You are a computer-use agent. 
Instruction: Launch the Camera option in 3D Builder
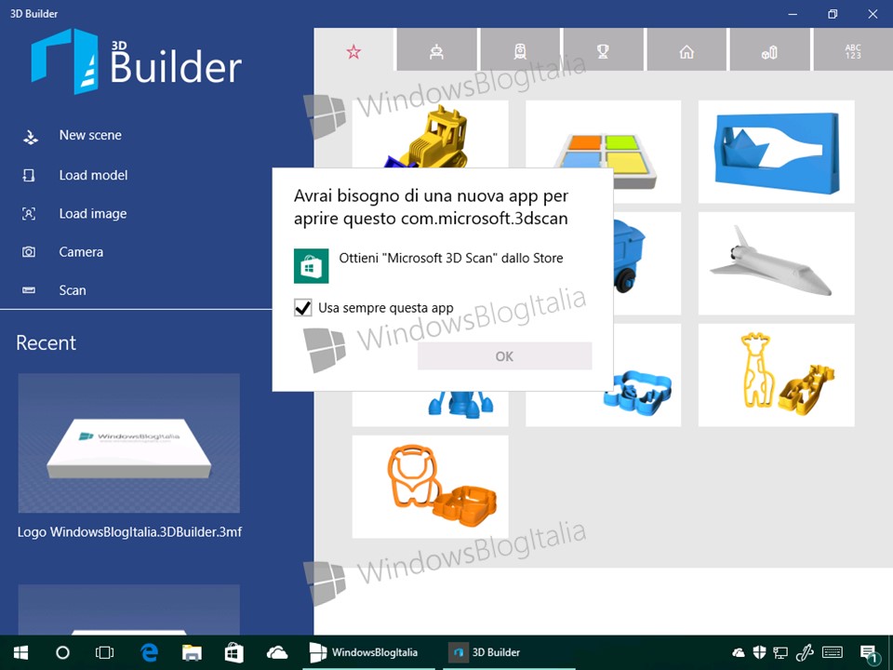click(81, 252)
